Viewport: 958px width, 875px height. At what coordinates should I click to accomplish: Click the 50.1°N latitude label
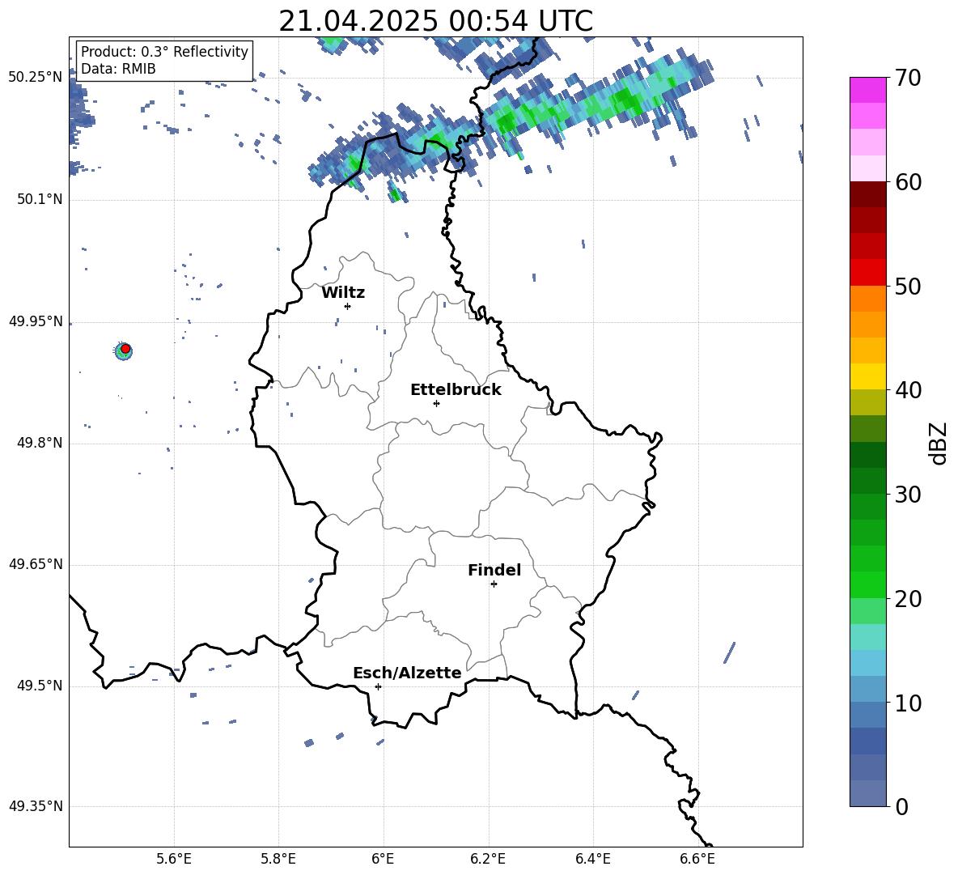tap(40, 199)
